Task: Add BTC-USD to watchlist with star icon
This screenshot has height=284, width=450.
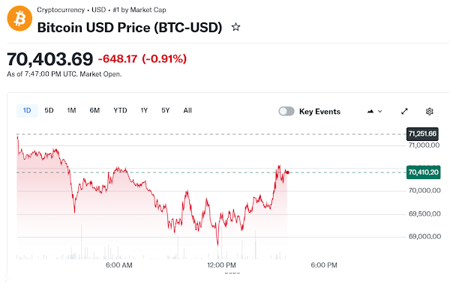Action: [236, 27]
